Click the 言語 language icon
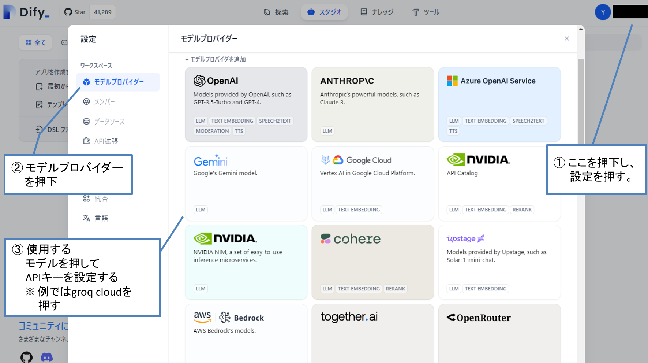Screen dimensions: 648x363 point(86,218)
